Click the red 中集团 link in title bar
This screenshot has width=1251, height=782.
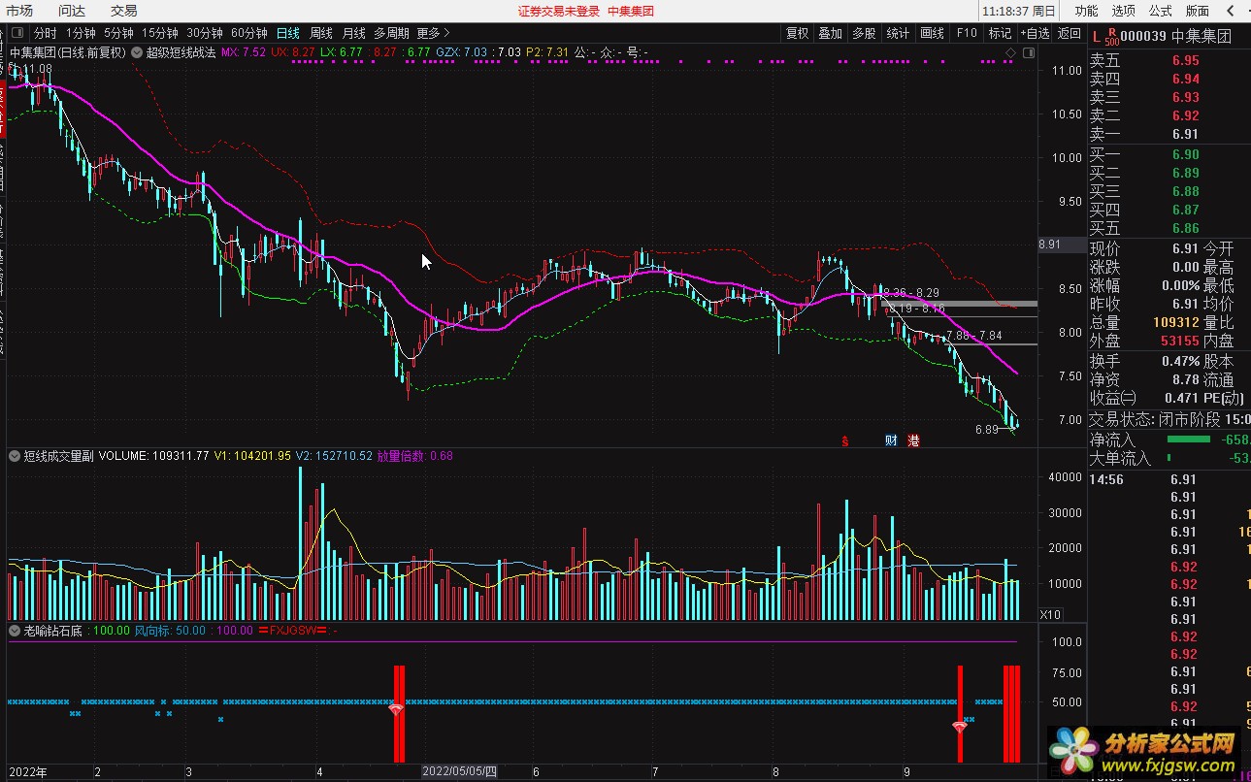(631, 12)
